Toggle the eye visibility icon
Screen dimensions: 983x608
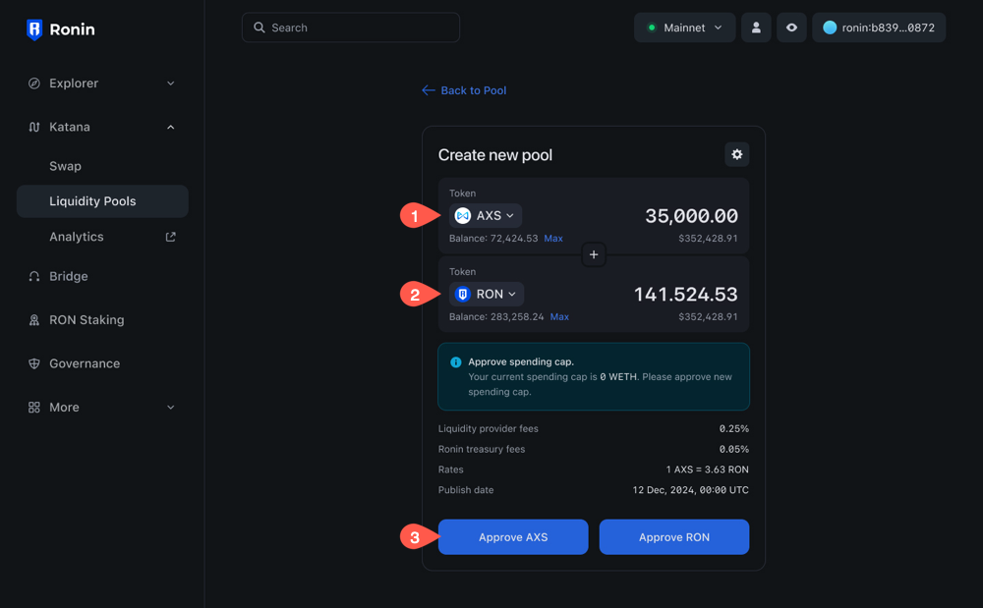click(x=791, y=28)
